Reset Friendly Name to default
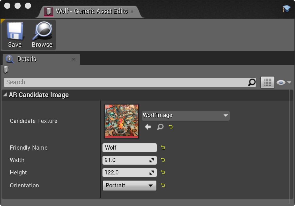 click(x=163, y=148)
